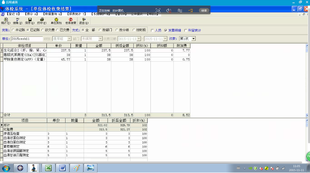Click the 打印 (print) printer icon
Viewport: 310px width, 173px height.
point(42,21)
